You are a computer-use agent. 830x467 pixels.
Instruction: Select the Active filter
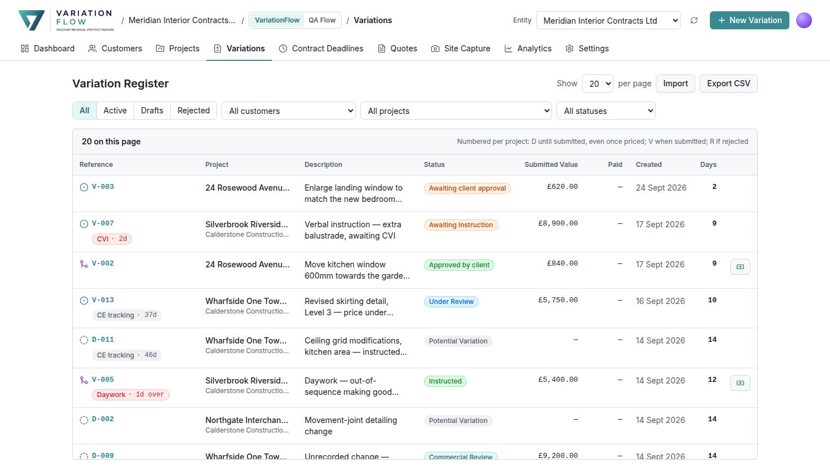pos(115,111)
